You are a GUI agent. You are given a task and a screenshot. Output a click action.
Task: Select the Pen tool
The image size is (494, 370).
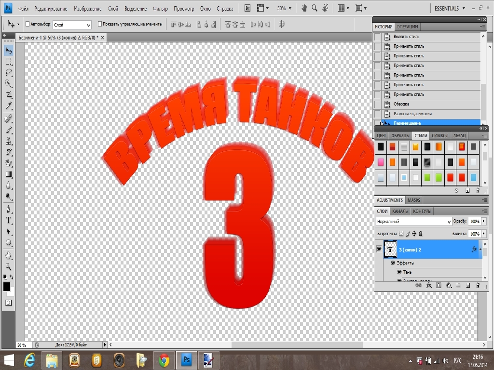9,209
